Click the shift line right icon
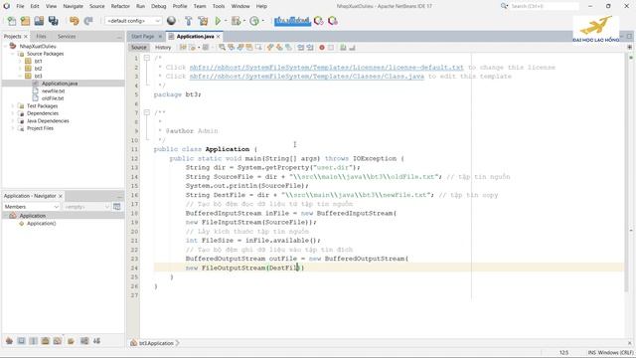The width and height of the screenshot is (636, 358). point(310,48)
